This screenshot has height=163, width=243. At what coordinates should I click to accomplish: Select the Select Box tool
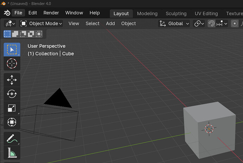pyautogui.click(x=12, y=50)
